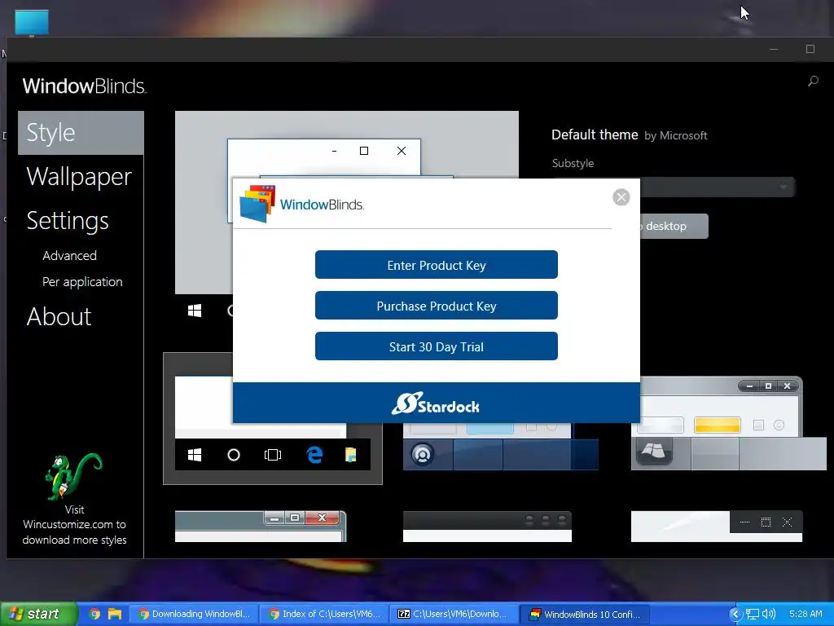Click the Windows logo in the large preview
Viewport: 834px width, 626px height.
tap(195, 311)
